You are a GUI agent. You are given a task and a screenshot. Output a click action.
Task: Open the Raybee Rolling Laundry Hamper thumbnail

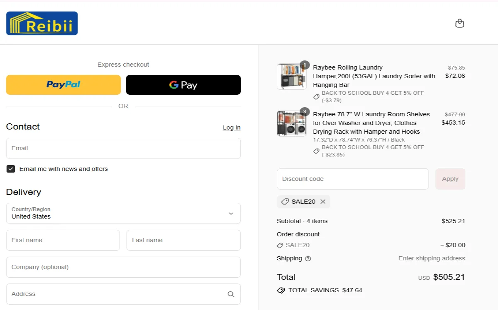point(291,77)
